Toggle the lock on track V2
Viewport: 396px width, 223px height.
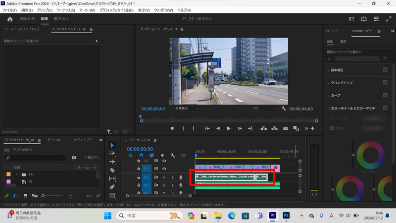tap(139, 161)
